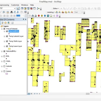Click the map scale input box
Image resolution: width=101 pixels, height=101 pixels.
[x=8, y=8]
